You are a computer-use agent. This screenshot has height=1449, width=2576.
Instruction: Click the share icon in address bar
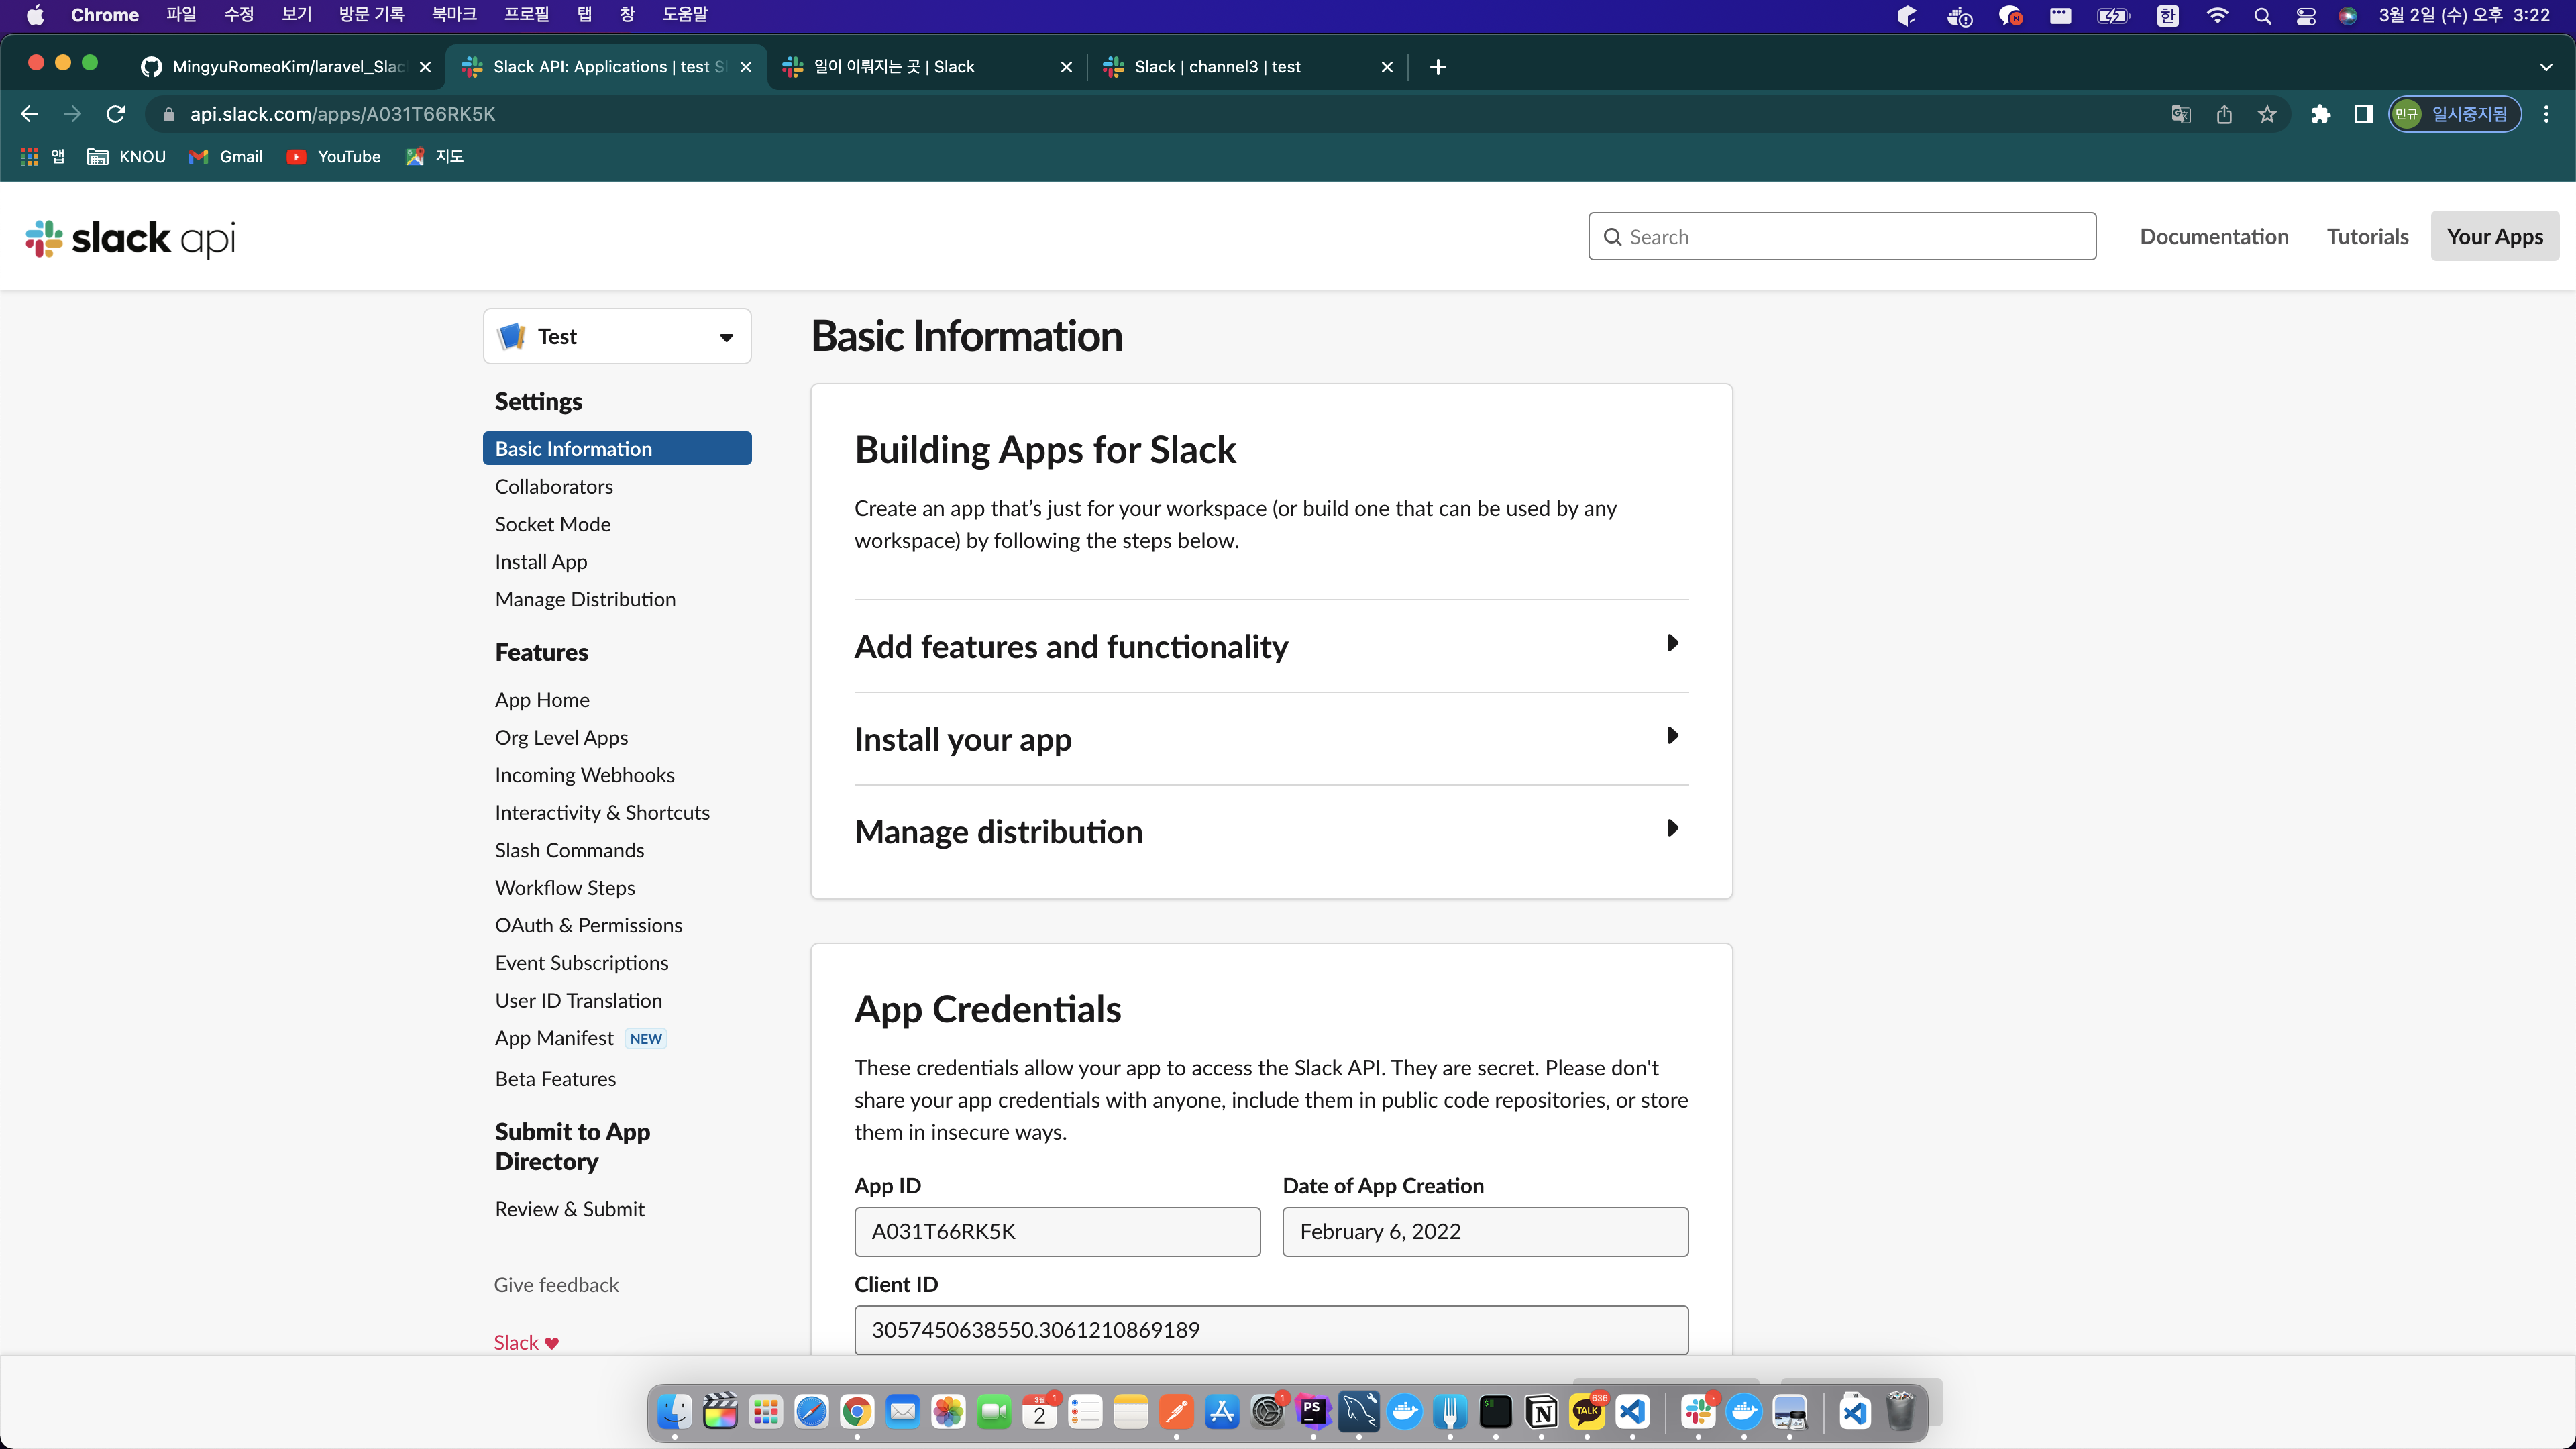[x=2224, y=114]
